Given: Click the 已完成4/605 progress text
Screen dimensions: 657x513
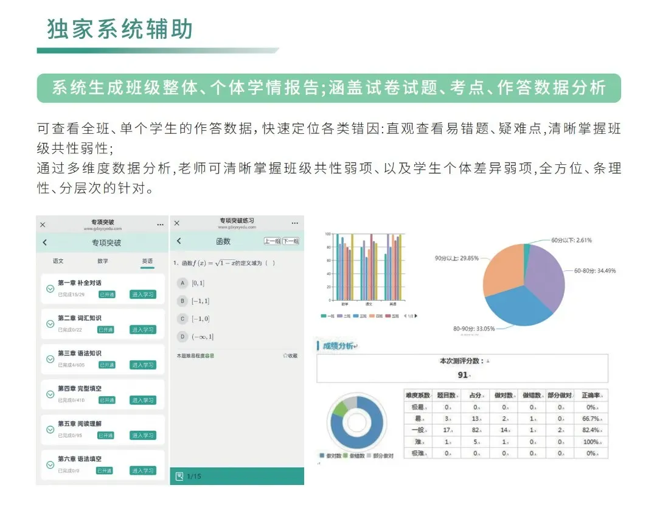Looking at the screenshot, I should click(71, 365).
